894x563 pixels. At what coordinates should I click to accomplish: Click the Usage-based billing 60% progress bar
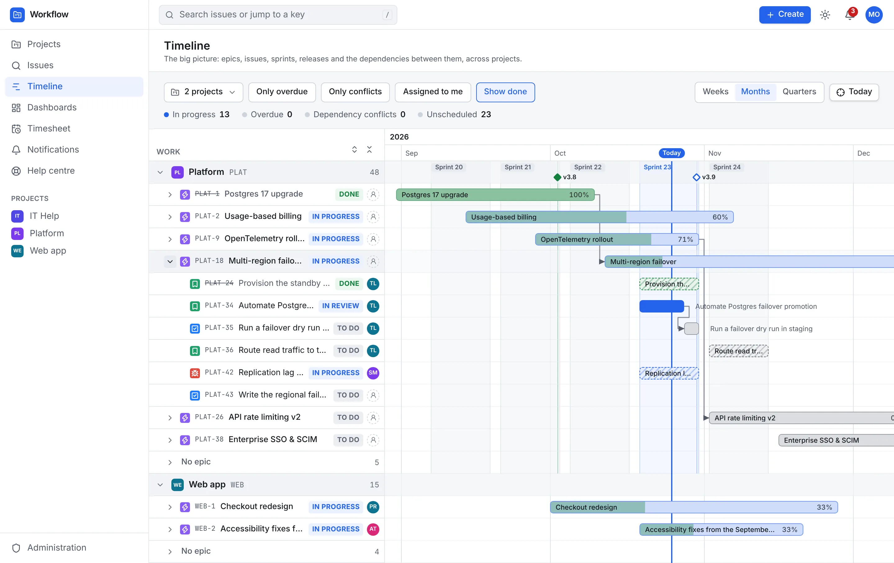[x=599, y=217]
